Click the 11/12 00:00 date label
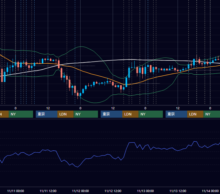The width and height of the screenshot is (220, 194). click(x=80, y=191)
